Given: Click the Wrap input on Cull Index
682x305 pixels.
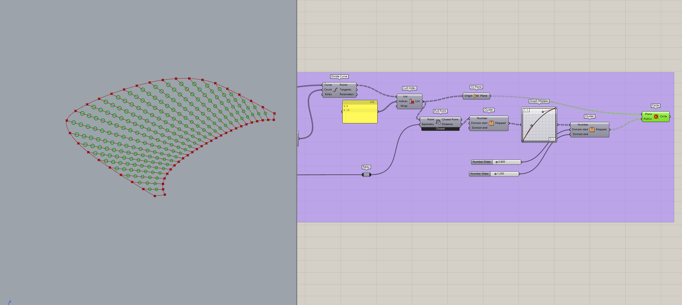Looking at the screenshot, I should [404, 106].
